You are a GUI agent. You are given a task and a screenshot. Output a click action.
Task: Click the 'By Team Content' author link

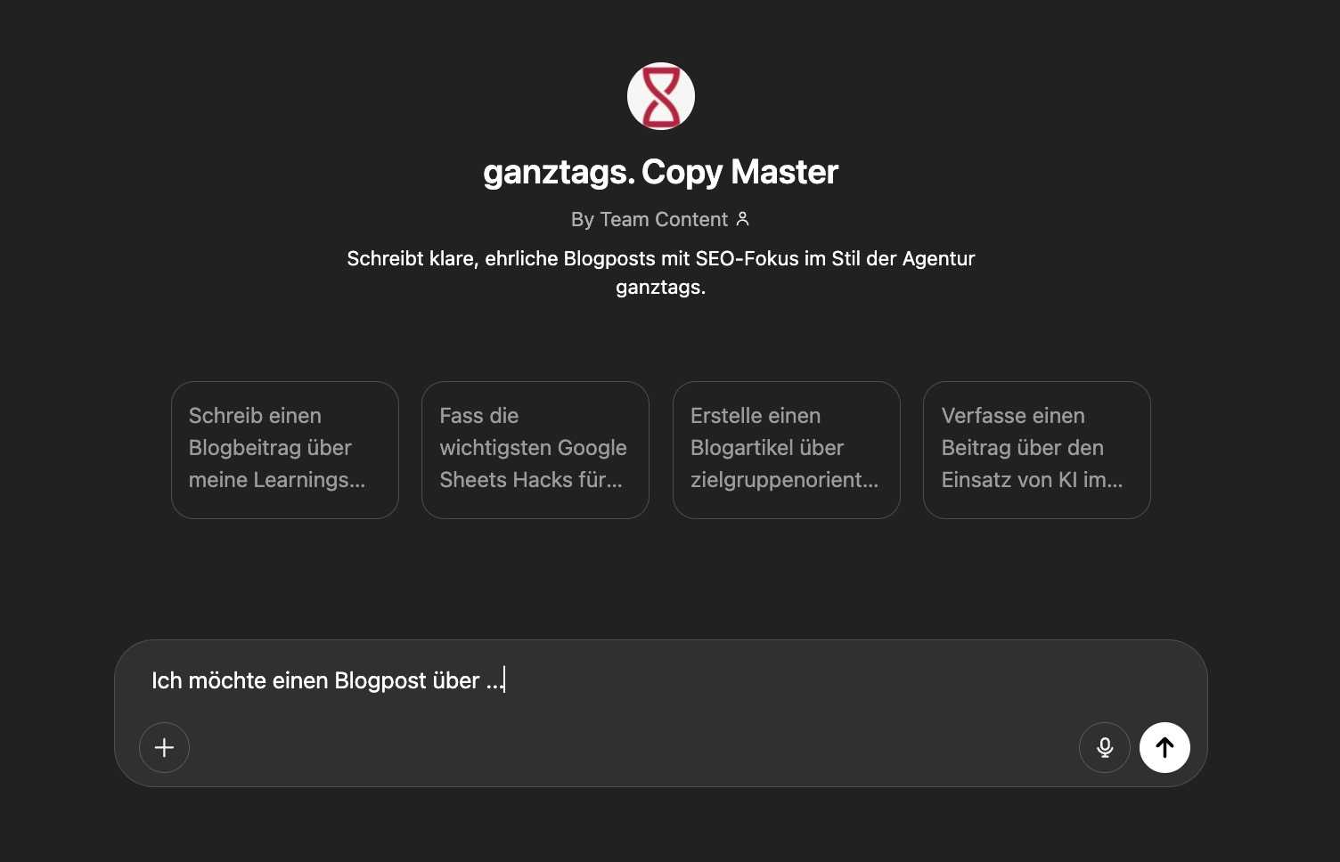pyautogui.click(x=650, y=219)
